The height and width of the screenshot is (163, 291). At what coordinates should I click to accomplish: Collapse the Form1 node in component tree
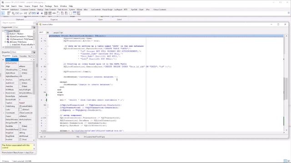click(x=3, y=31)
